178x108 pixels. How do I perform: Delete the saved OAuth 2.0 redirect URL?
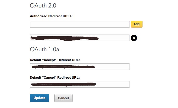tap(134, 38)
